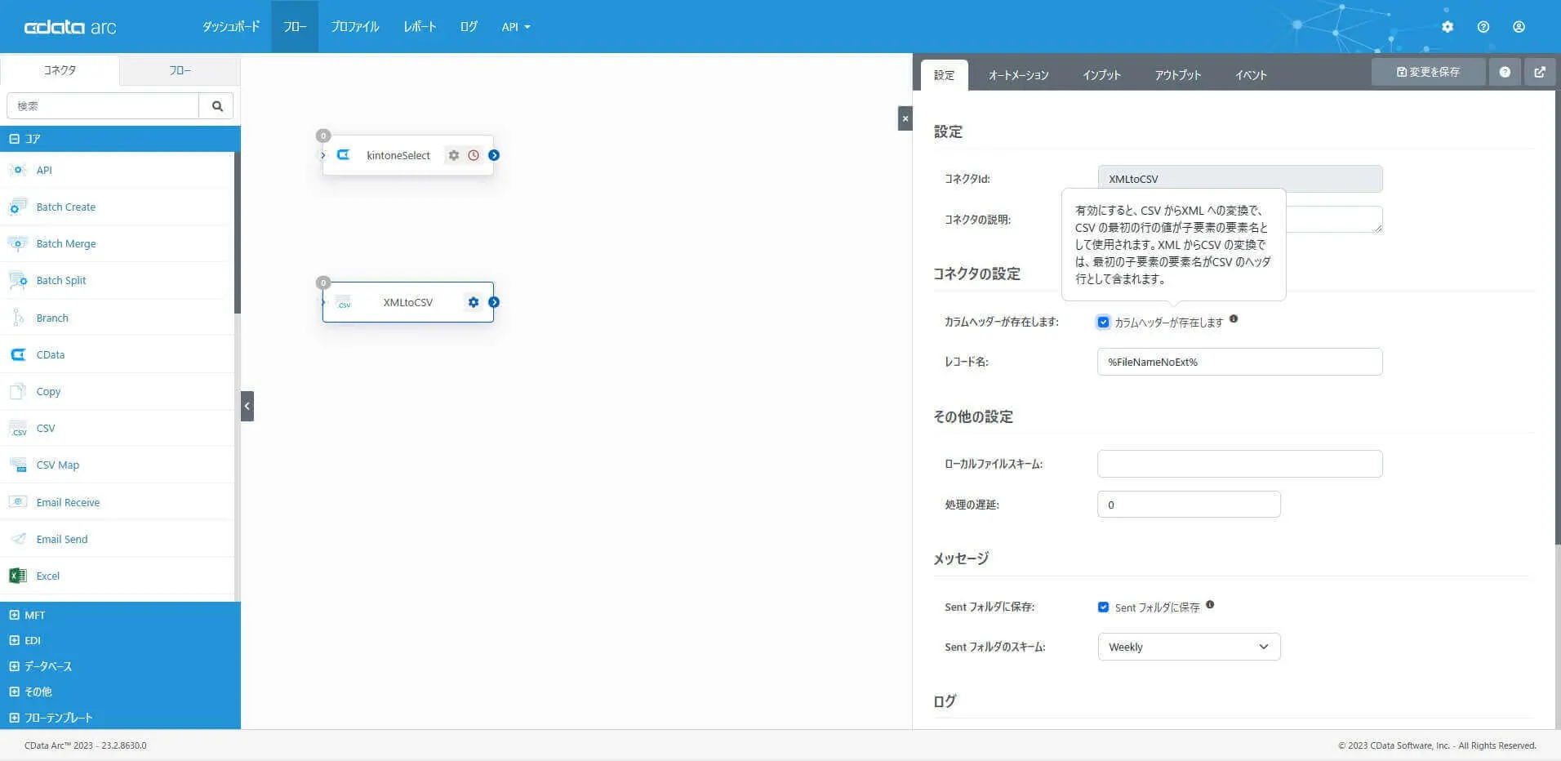
Task: Switch to the オートメーション tab
Action: pos(1018,75)
